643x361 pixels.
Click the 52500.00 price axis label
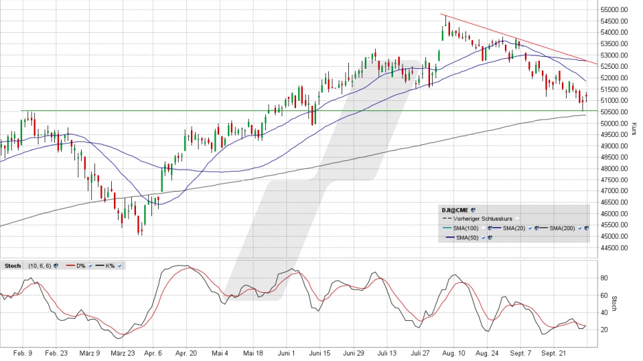pyautogui.click(x=614, y=66)
